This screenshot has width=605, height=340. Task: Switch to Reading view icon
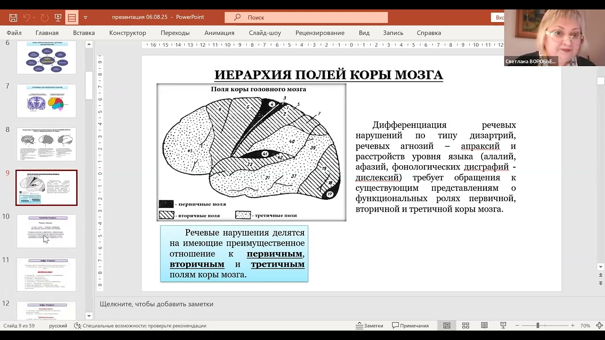click(x=484, y=326)
